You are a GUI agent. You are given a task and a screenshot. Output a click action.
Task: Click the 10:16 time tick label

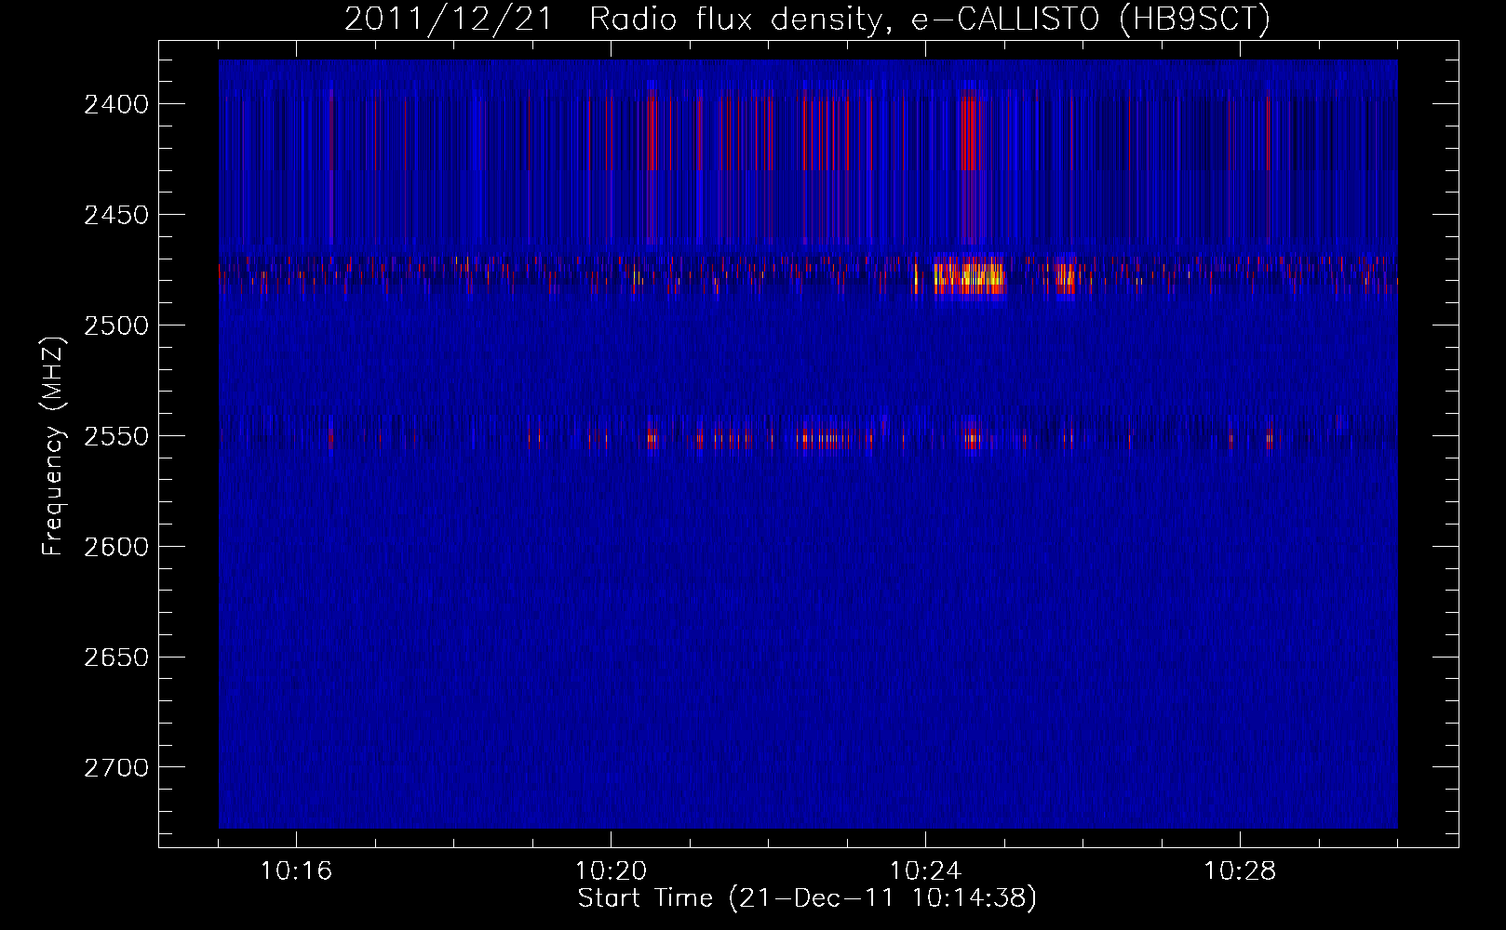(296, 871)
